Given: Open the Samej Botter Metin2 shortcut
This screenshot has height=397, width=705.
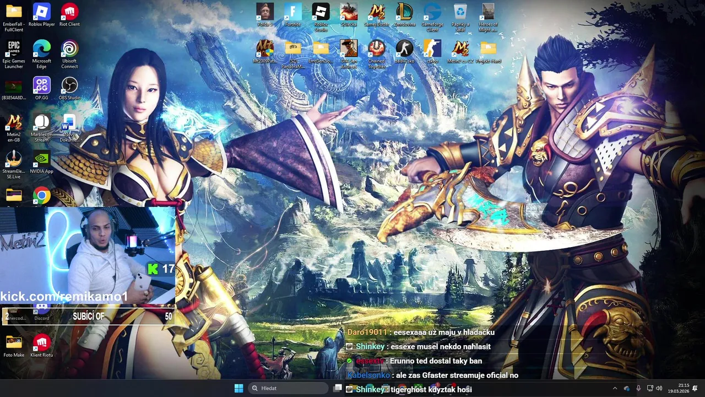Looking at the screenshot, I should (377, 15).
